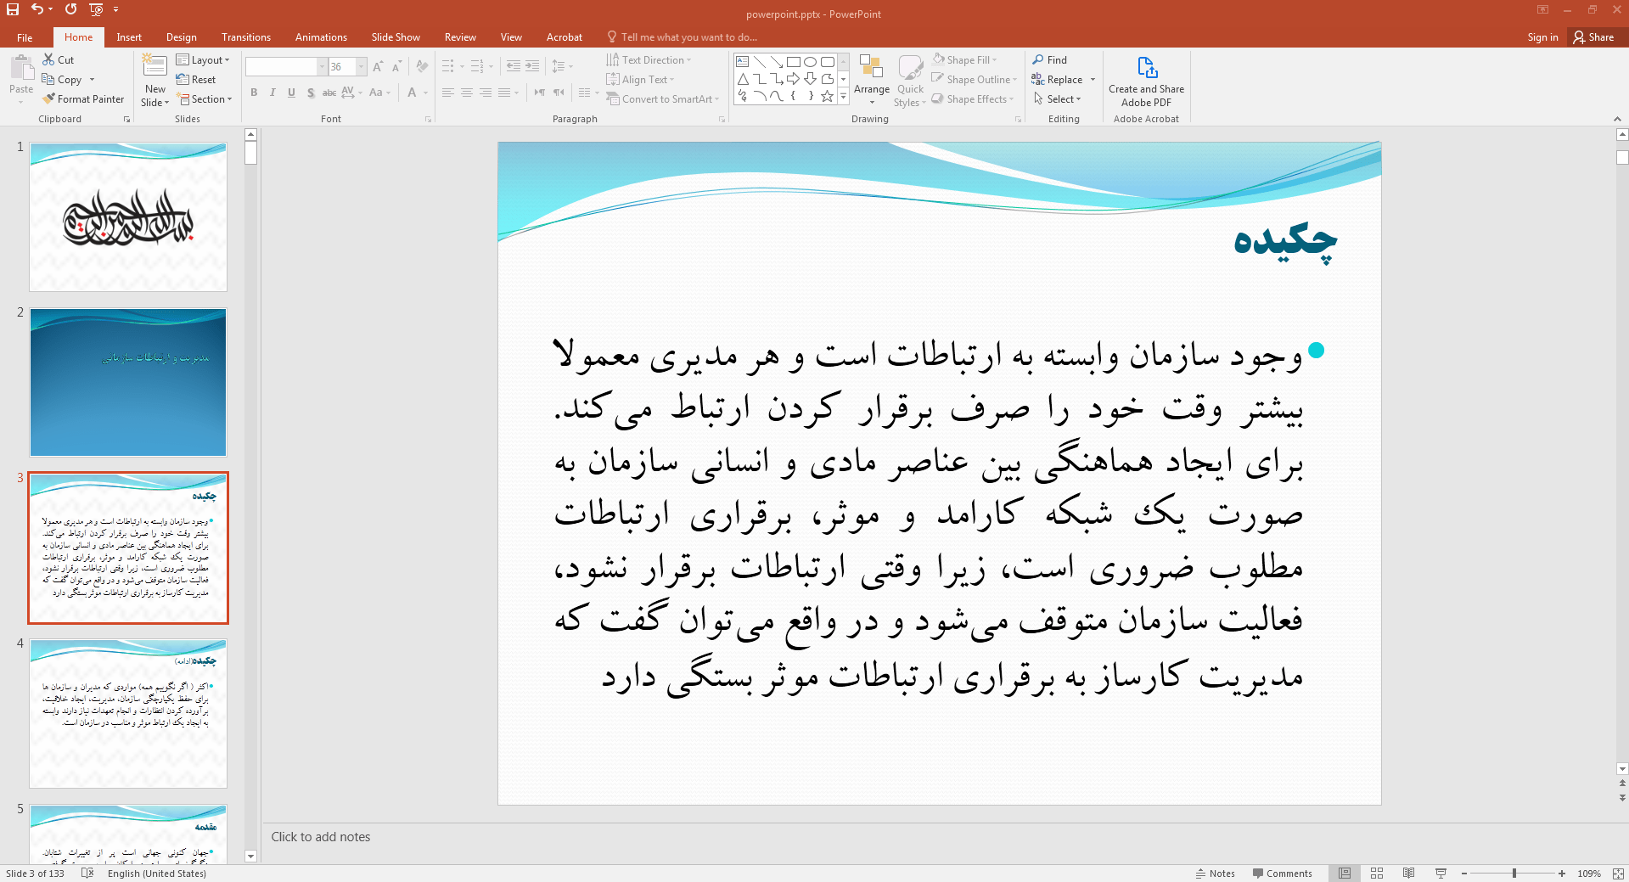The height and width of the screenshot is (882, 1629).
Task: Click the Sign in link
Action: pyautogui.click(x=1542, y=37)
